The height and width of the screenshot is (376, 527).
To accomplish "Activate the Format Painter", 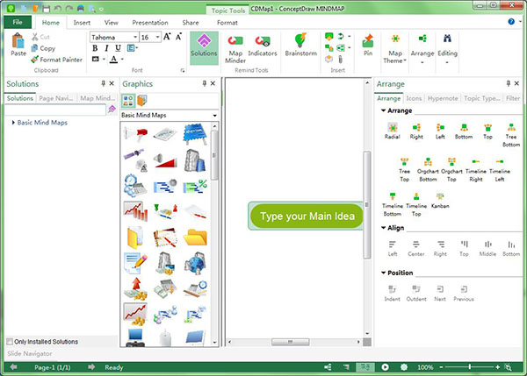I will 56,60.
